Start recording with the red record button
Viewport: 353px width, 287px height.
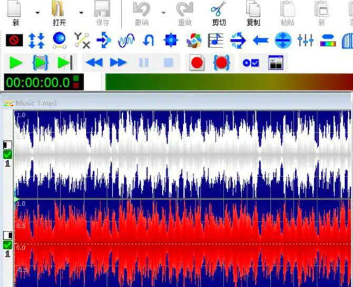point(197,63)
